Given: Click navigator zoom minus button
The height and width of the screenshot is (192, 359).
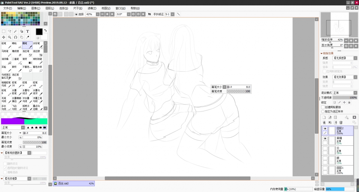Looking at the screenshot, I should pos(346,40).
